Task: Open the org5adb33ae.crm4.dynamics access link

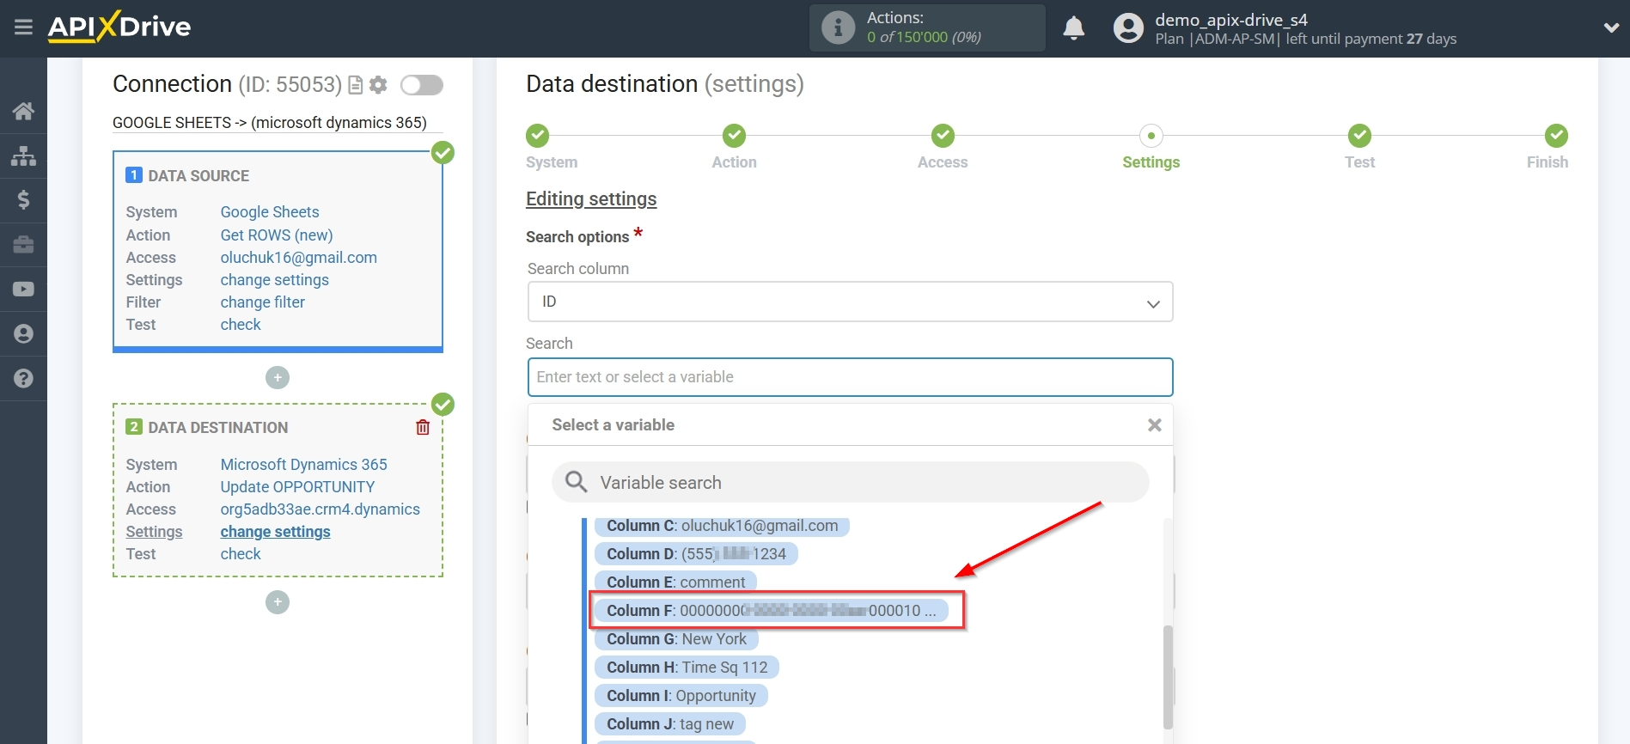Action: pos(321,509)
